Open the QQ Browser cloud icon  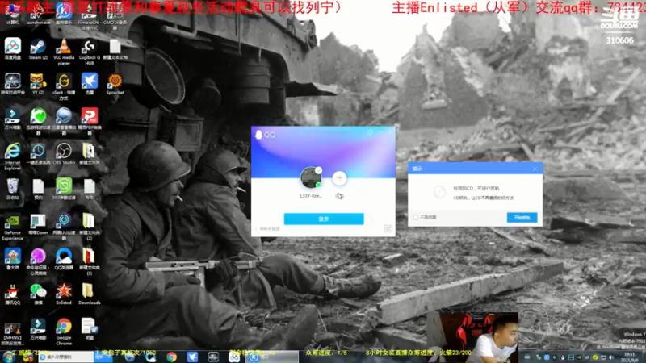[64, 258]
